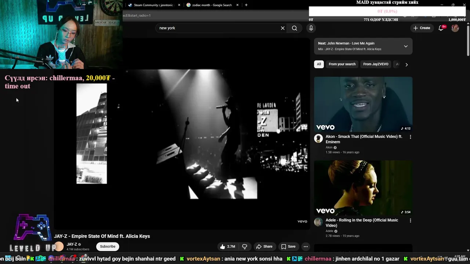Click the search magnifier button
This screenshot has height=264, width=470.
[x=294, y=28]
